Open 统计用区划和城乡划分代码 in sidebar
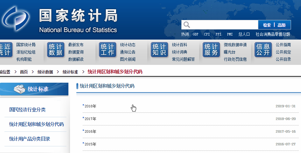 point(36,124)
